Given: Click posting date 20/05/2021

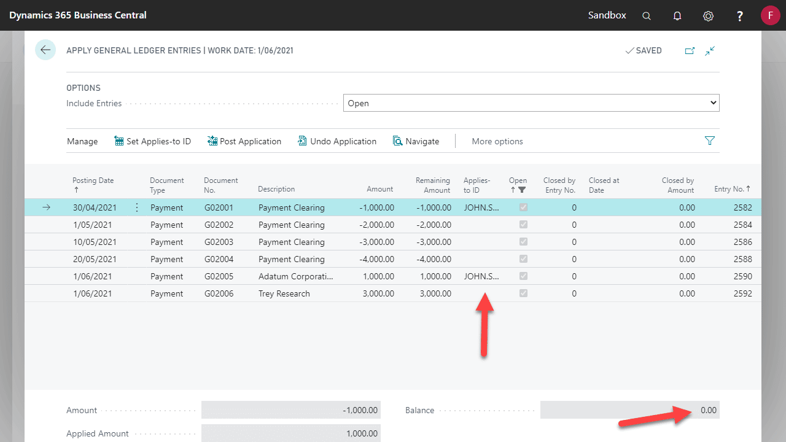Looking at the screenshot, I should click(x=95, y=259).
